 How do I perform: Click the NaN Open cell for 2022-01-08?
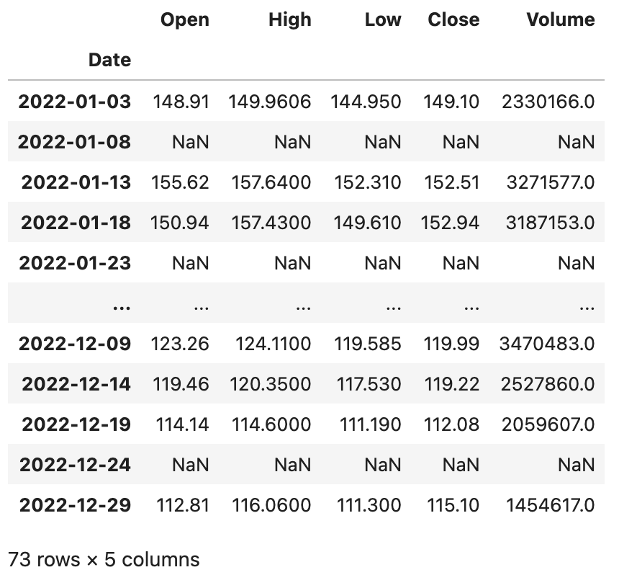coord(191,142)
